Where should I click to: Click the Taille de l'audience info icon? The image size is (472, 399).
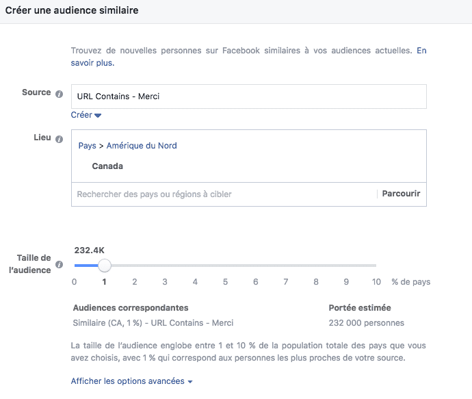(x=60, y=264)
